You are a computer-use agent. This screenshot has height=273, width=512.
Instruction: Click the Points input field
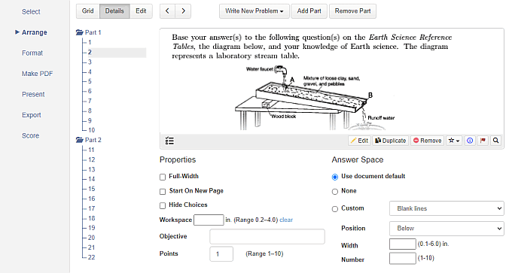click(221, 253)
